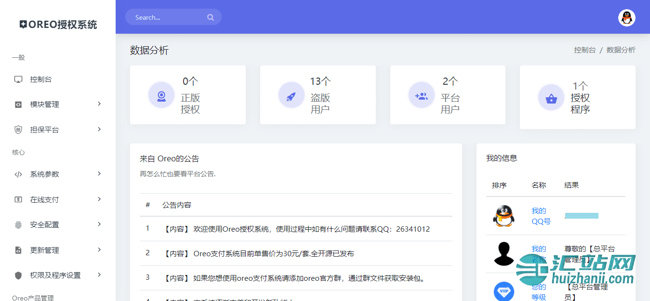
Task: Click the 排序 column header
Action: coord(499,185)
